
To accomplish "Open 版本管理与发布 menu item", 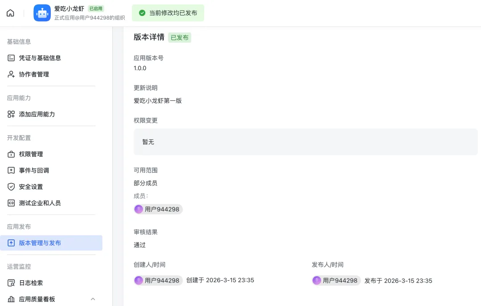I will [x=40, y=243].
